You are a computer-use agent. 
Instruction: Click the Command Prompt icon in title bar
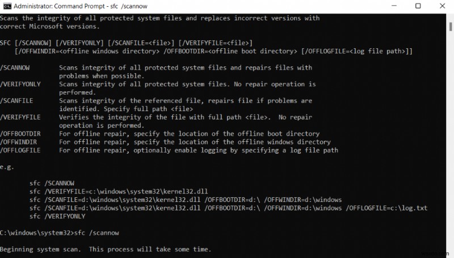pyautogui.click(x=6, y=6)
